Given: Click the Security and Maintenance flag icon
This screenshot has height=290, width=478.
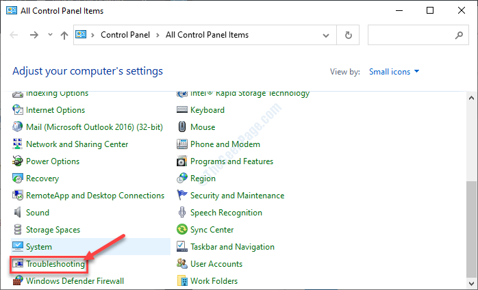Looking at the screenshot, I should point(182,195).
